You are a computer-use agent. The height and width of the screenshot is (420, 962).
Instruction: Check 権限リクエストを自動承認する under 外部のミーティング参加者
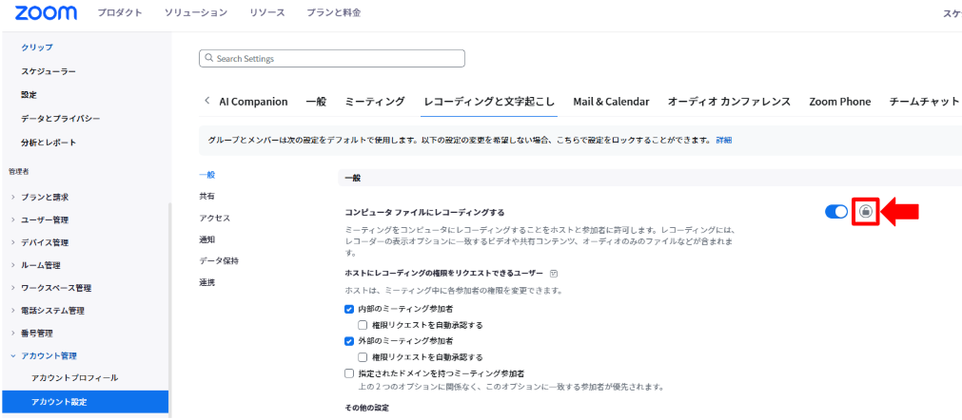tap(363, 357)
